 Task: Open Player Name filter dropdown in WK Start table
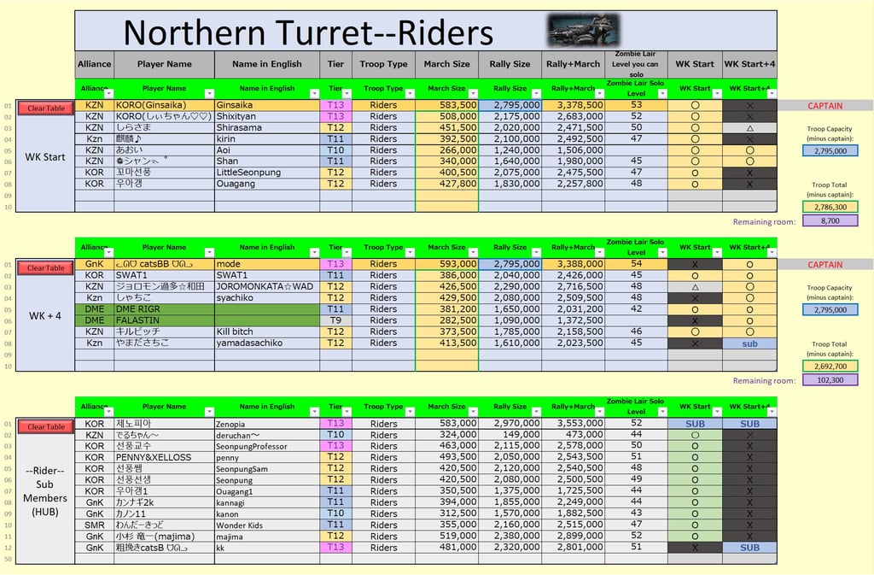pyautogui.click(x=209, y=94)
